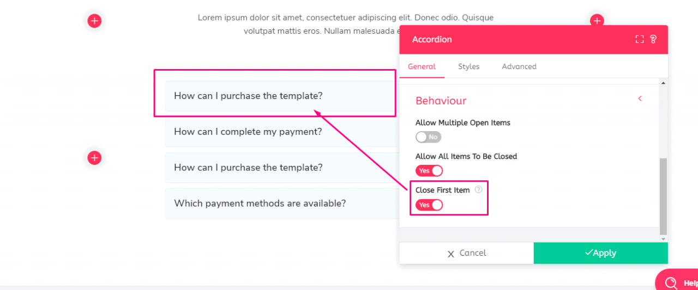Switch to the Styles tab
The width and height of the screenshot is (698, 290).
coord(468,66)
